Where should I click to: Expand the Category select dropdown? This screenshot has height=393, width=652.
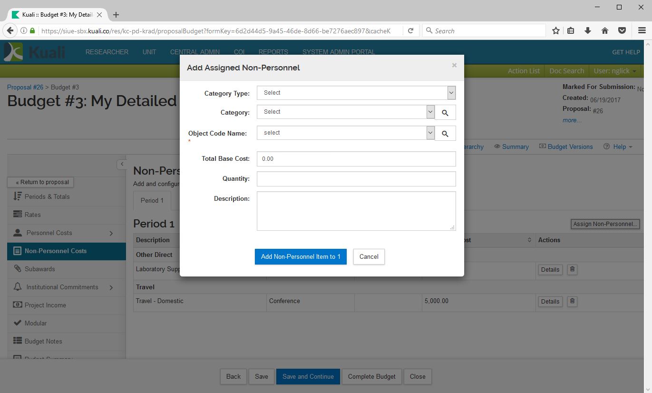coord(345,112)
